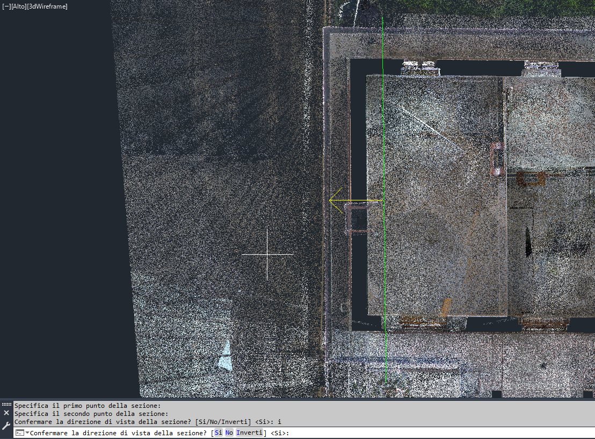Viewport: 595px width, 439px height.
Task: Open the [3dWireframe] visual style menu
Action: pos(47,6)
